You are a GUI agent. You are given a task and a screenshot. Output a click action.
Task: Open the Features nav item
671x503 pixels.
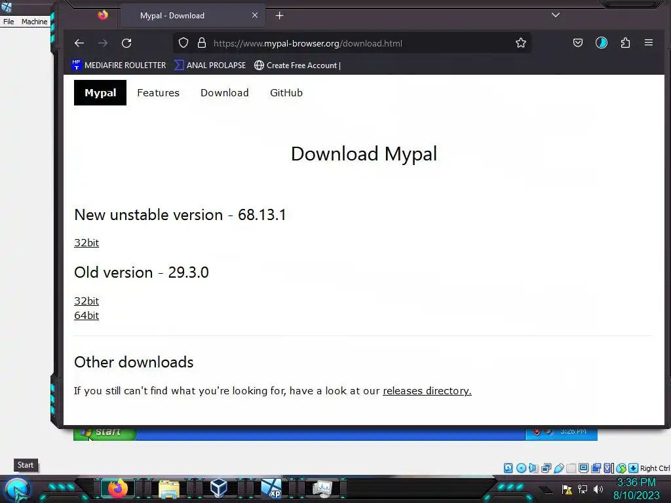click(159, 93)
